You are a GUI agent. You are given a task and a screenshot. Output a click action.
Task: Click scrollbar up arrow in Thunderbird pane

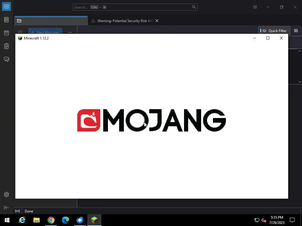click(x=299, y=51)
